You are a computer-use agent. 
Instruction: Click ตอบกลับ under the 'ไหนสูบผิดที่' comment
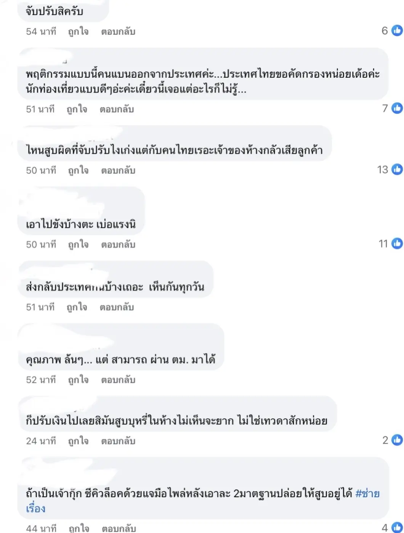[118, 170]
